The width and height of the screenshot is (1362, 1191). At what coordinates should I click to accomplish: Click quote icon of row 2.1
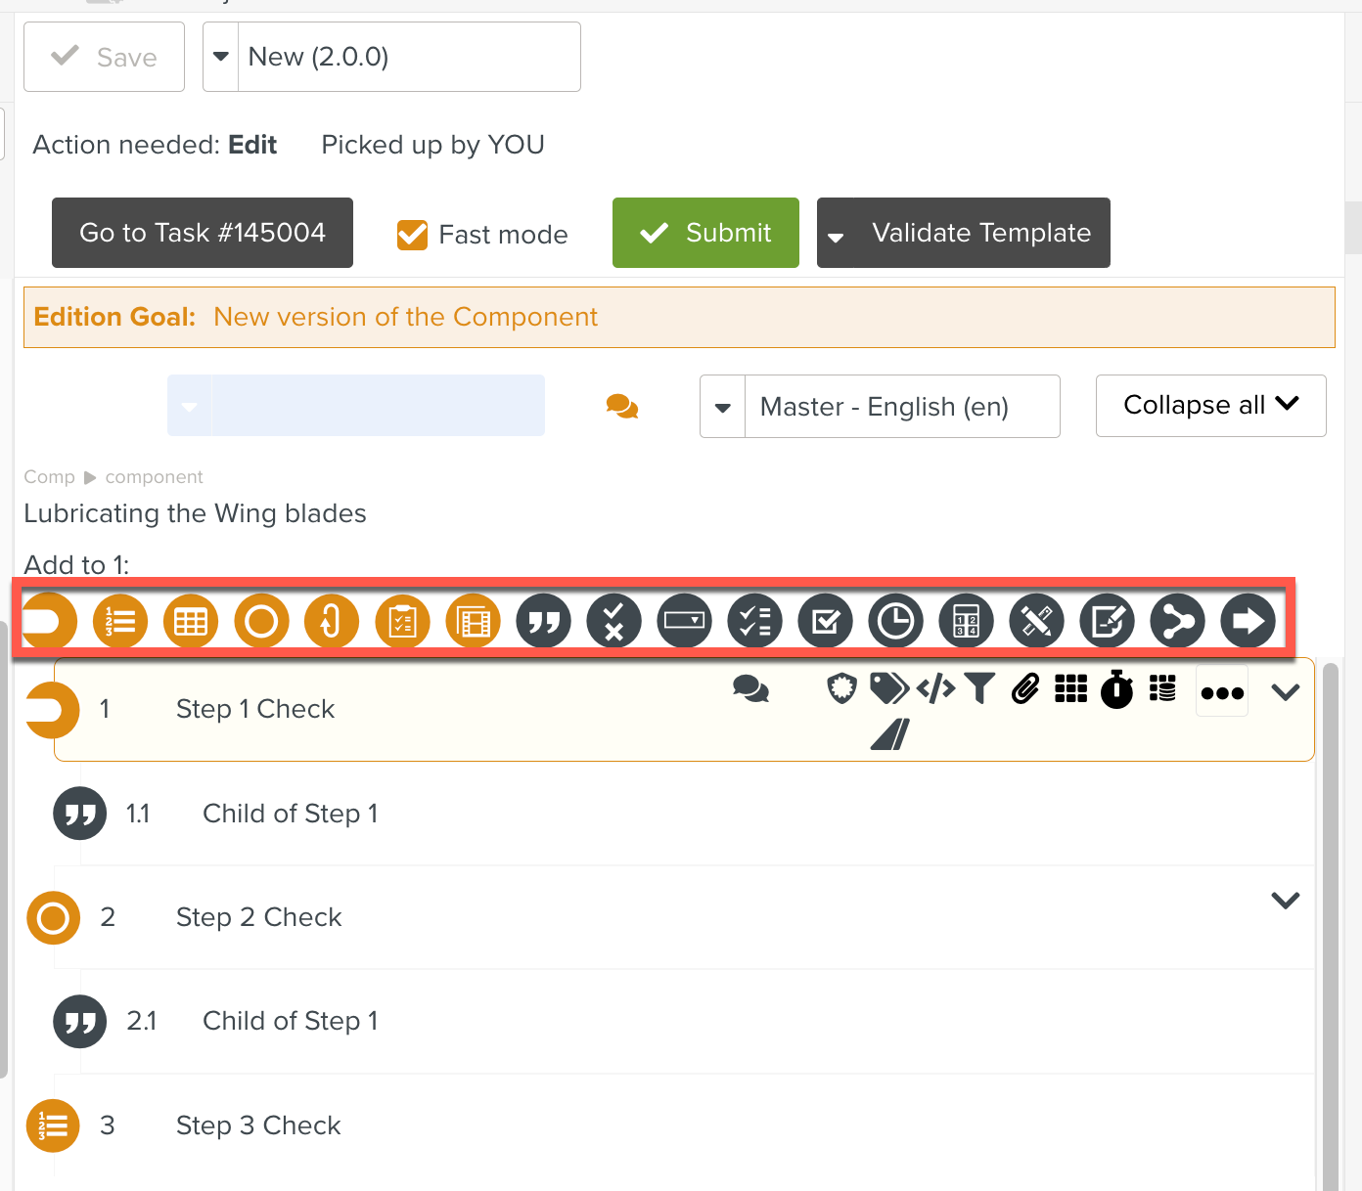[80, 1021]
